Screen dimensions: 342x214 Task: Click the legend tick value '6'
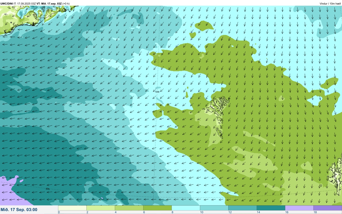pos(144,212)
